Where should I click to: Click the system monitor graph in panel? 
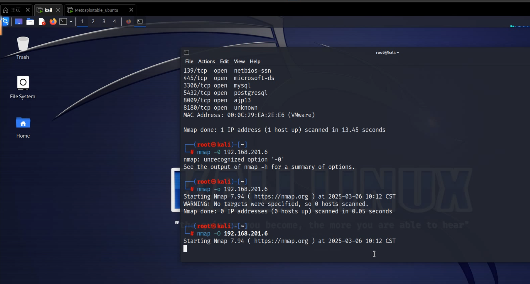coord(520,26)
